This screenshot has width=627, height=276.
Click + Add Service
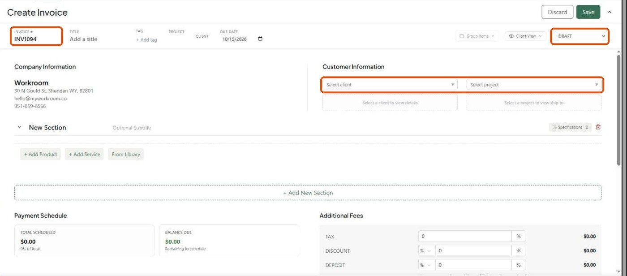coord(84,154)
